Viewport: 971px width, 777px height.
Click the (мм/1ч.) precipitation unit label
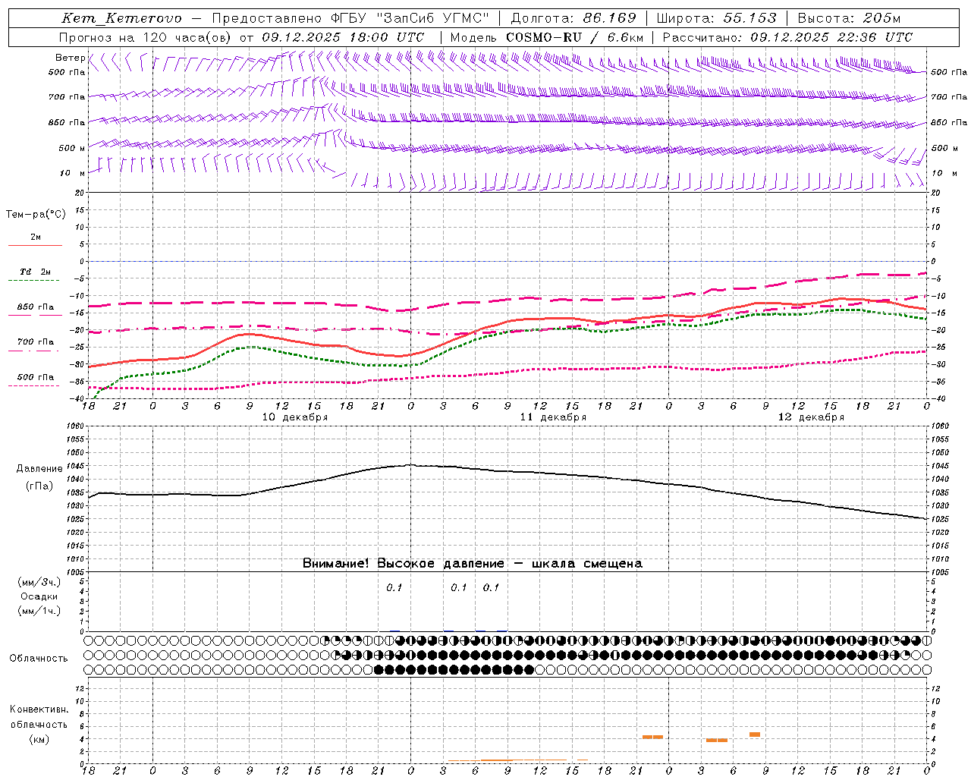[39, 611]
